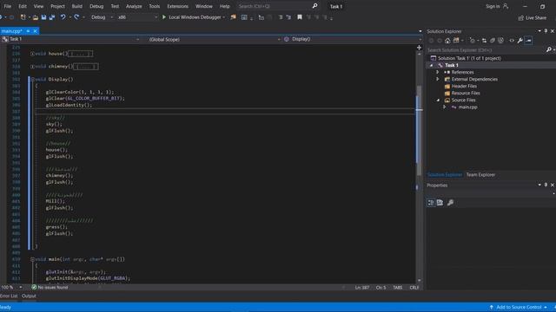Click the Redo arrow icon
Image resolution: width=556 pixels, height=312 pixels.
coord(76,17)
